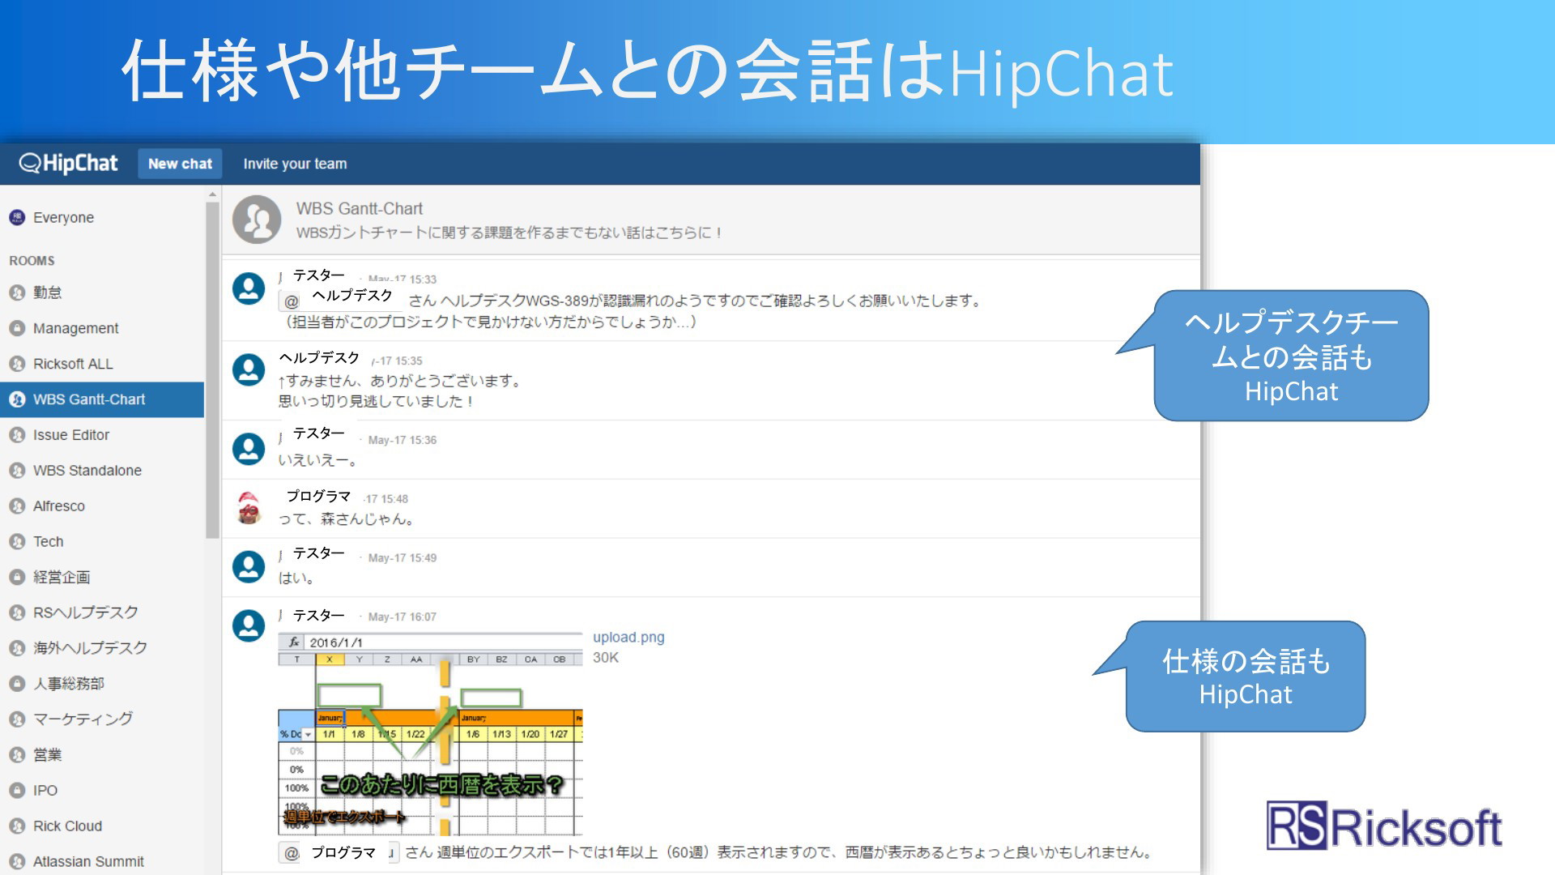Click the プログラマ sender name at 15:48
This screenshot has height=875, width=1555.
318,496
